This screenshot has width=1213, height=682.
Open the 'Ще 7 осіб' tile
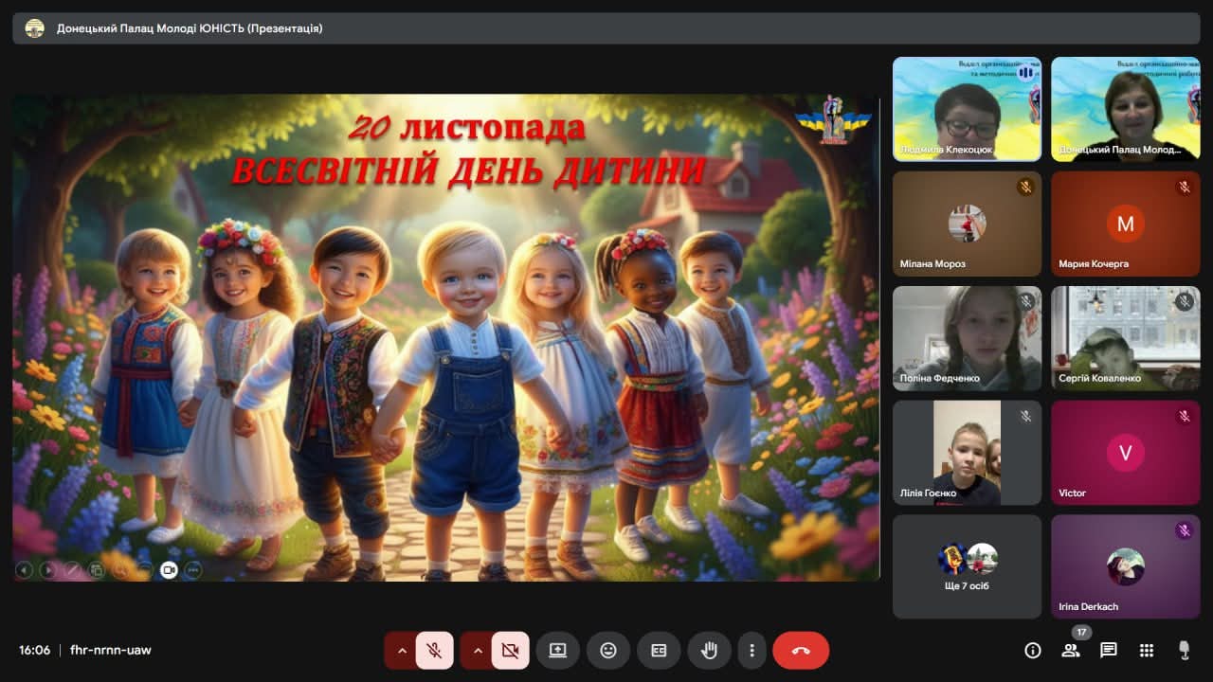tap(967, 566)
